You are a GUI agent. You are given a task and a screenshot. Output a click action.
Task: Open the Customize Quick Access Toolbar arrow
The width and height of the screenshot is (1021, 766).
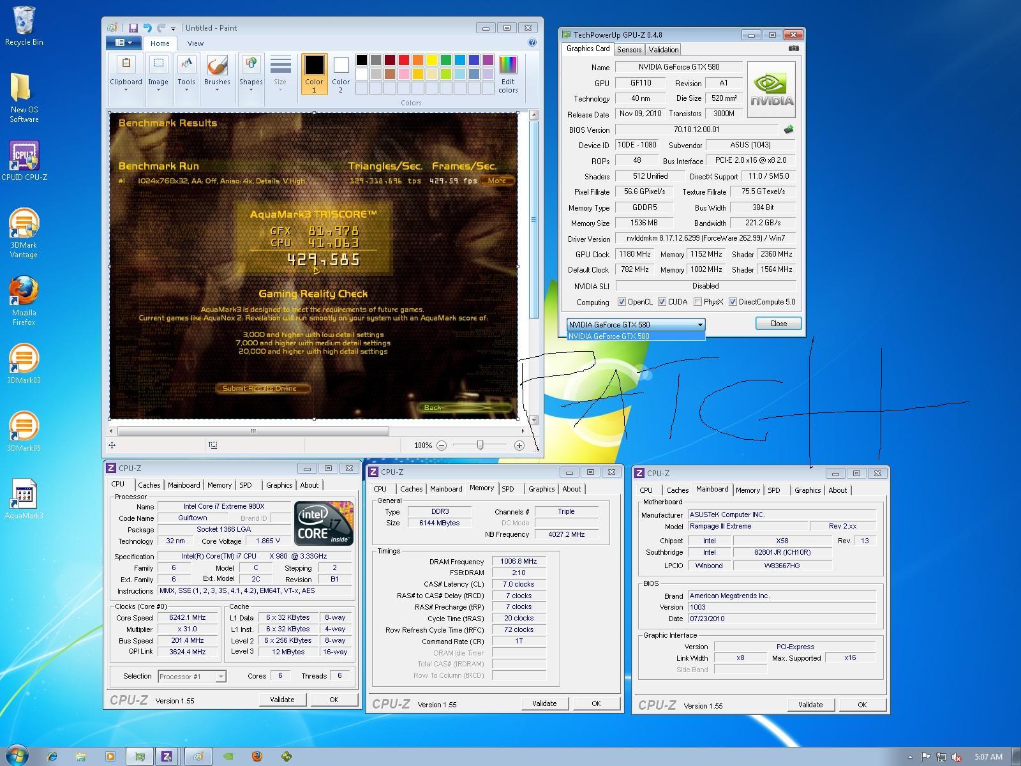click(x=173, y=29)
